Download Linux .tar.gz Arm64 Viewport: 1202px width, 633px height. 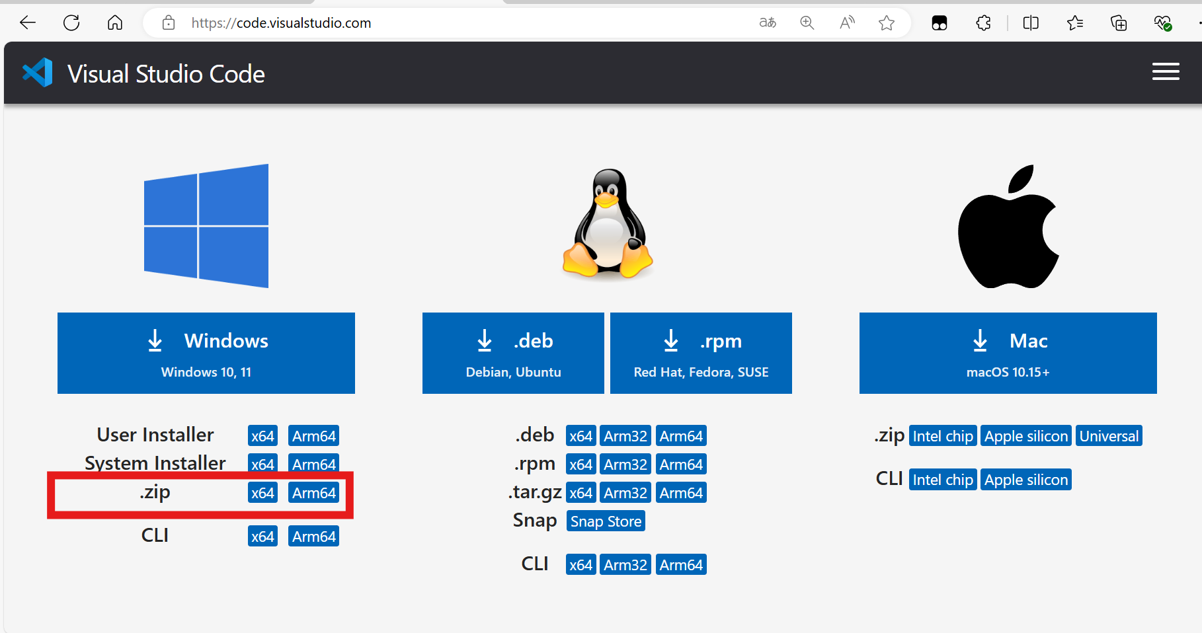(681, 493)
